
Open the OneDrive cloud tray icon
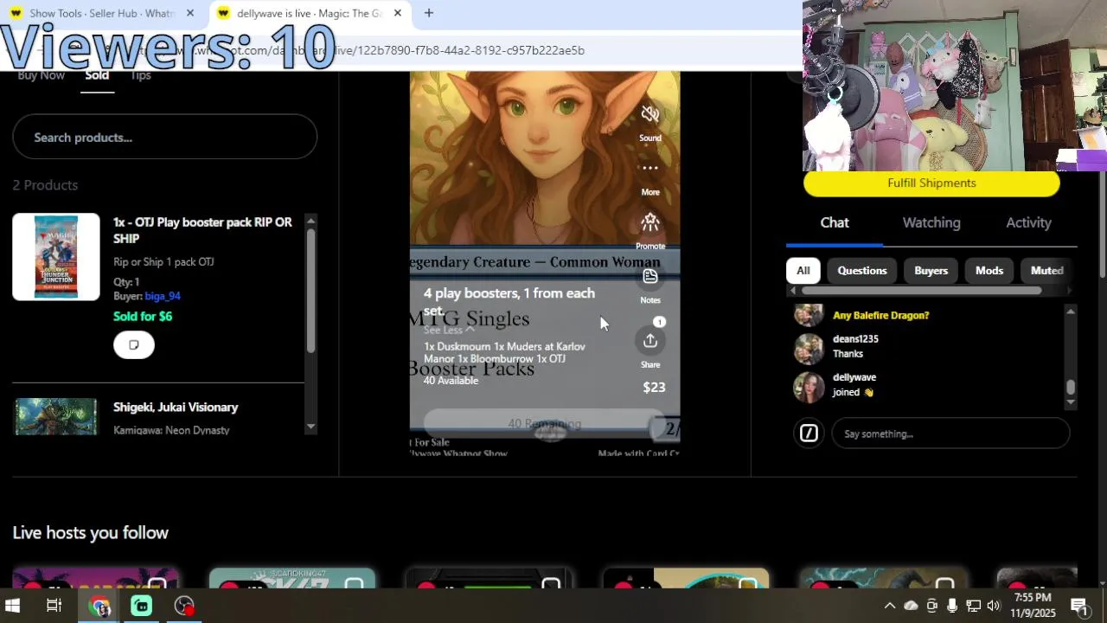[911, 606]
